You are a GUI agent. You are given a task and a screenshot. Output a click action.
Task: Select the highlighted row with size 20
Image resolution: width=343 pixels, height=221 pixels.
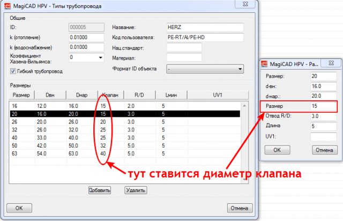[x=125, y=114]
